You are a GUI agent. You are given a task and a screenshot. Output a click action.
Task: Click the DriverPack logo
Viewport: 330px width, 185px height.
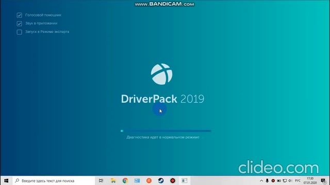click(161, 74)
